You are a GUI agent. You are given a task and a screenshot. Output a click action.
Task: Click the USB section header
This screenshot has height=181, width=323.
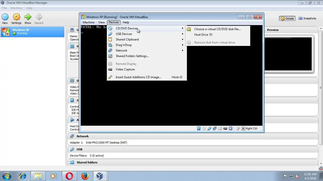pyautogui.click(x=193, y=149)
